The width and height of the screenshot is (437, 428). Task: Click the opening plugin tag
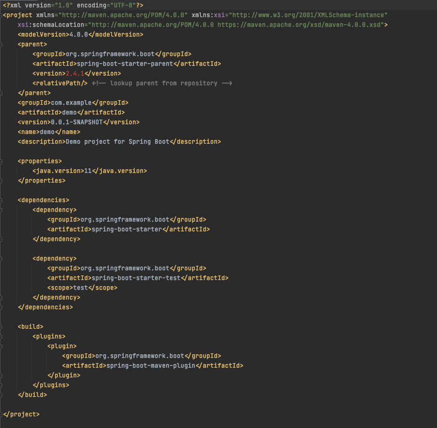62,346
